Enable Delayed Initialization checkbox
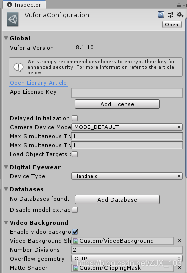Image resolution: width=187 pixels, height=273 pixels. (75, 118)
